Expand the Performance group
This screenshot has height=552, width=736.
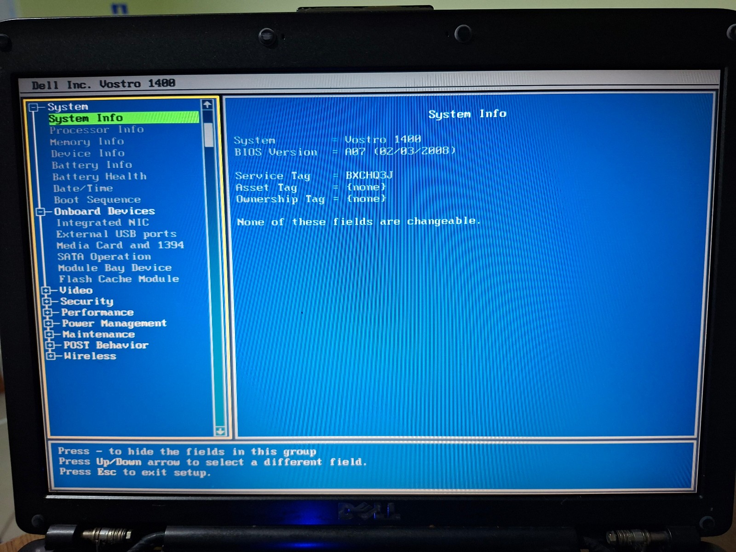point(47,313)
